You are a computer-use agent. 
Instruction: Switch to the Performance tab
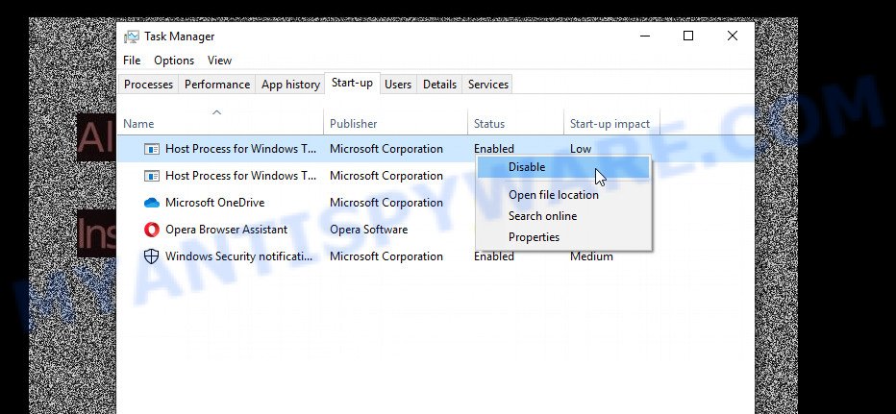[x=217, y=85]
